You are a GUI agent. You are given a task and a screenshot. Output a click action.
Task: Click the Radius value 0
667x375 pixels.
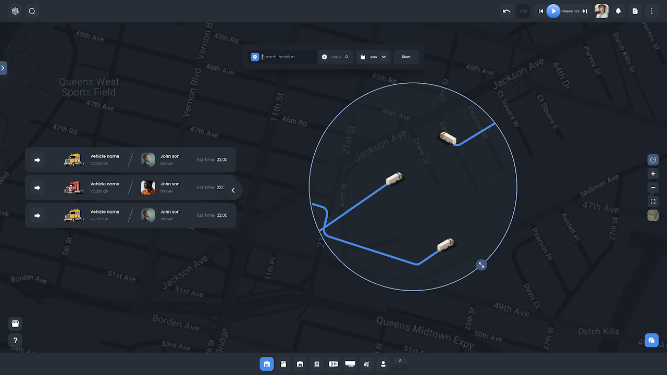click(x=347, y=57)
